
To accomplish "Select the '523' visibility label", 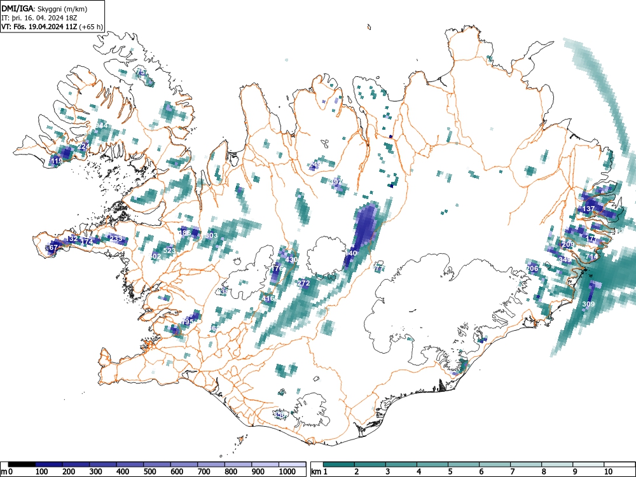I will tap(169, 250).
